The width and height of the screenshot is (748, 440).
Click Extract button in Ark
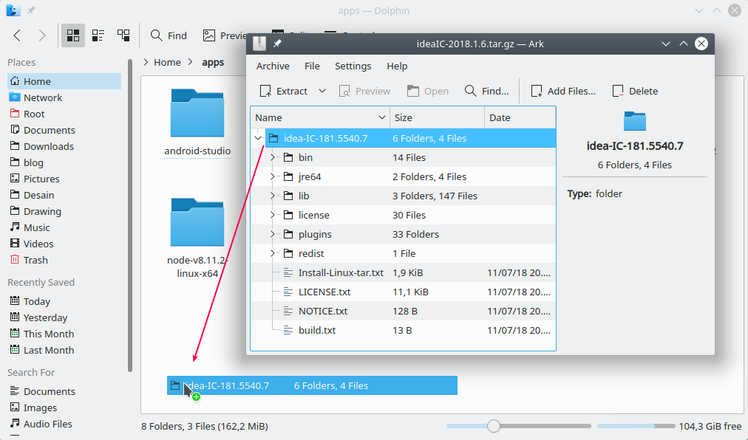(x=284, y=91)
